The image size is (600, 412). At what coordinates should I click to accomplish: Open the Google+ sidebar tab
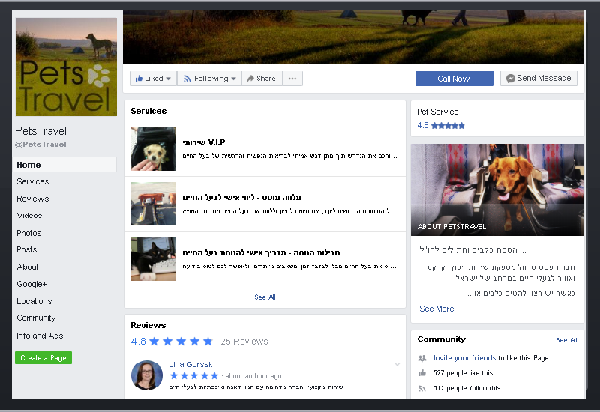tap(31, 285)
